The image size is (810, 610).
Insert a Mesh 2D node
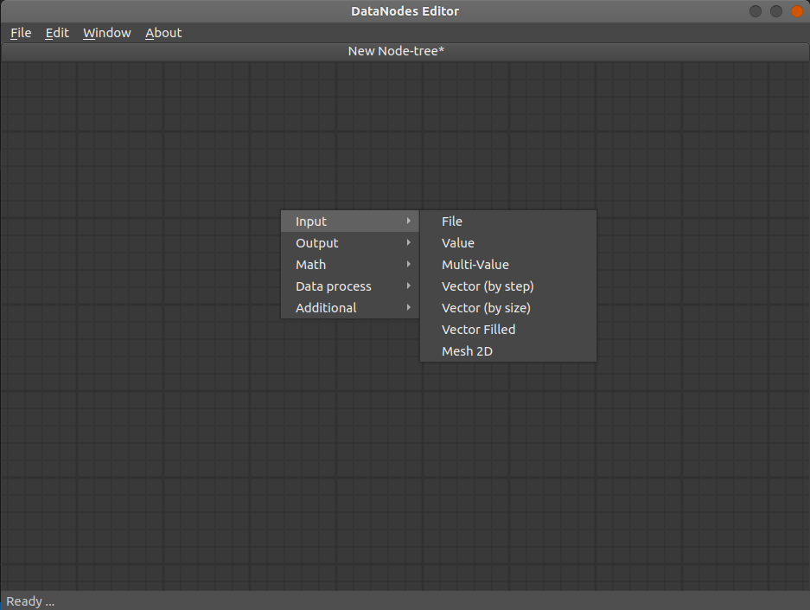coord(508,351)
